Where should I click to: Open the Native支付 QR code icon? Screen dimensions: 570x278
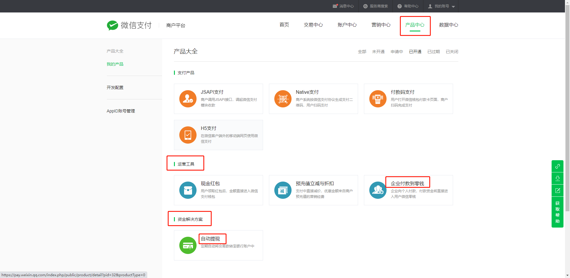pyautogui.click(x=283, y=99)
